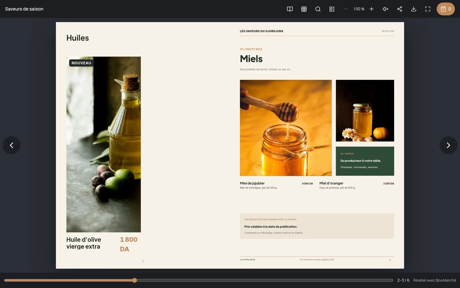Click LES SAVEURS DU DJURDJURA header text
Screen dimensions: 460x288
pos(262,31)
